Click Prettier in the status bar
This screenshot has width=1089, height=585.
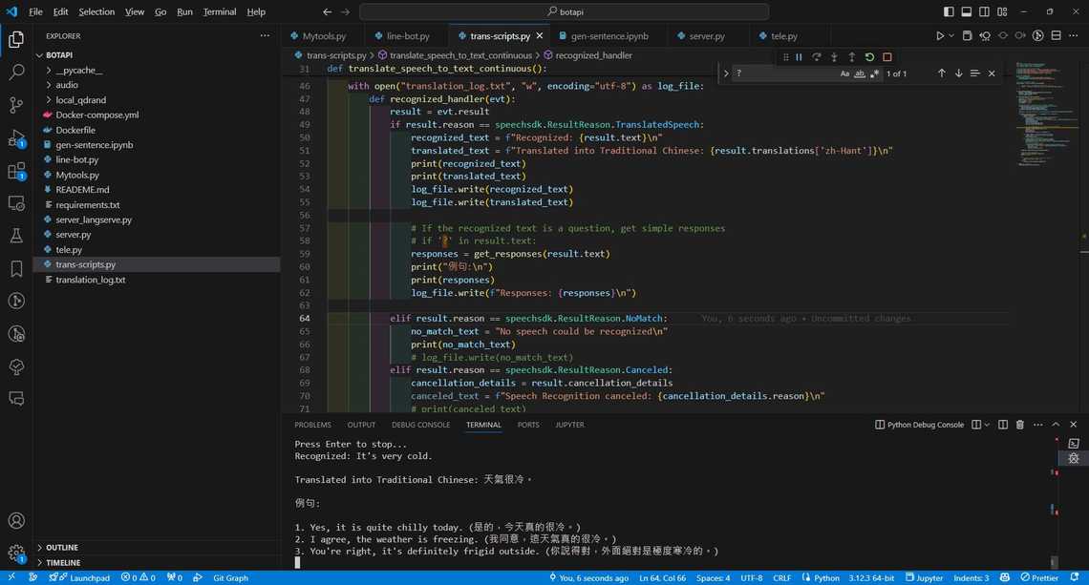point(1039,577)
